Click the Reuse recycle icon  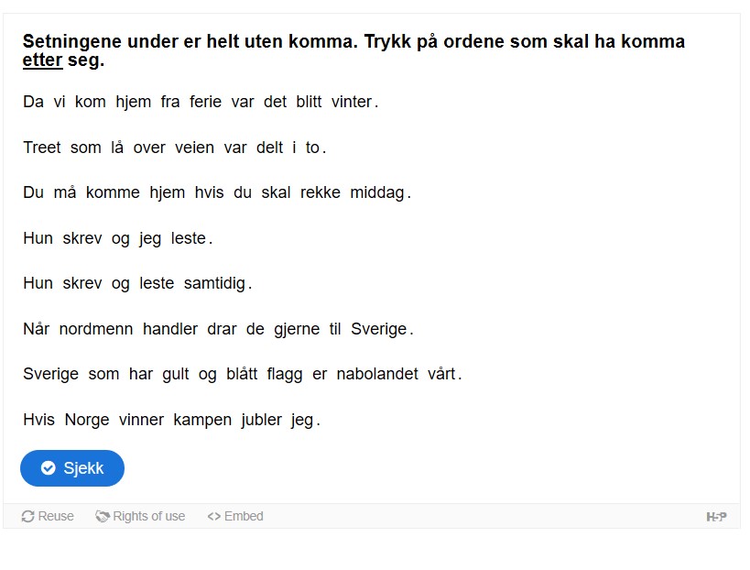[x=27, y=517]
